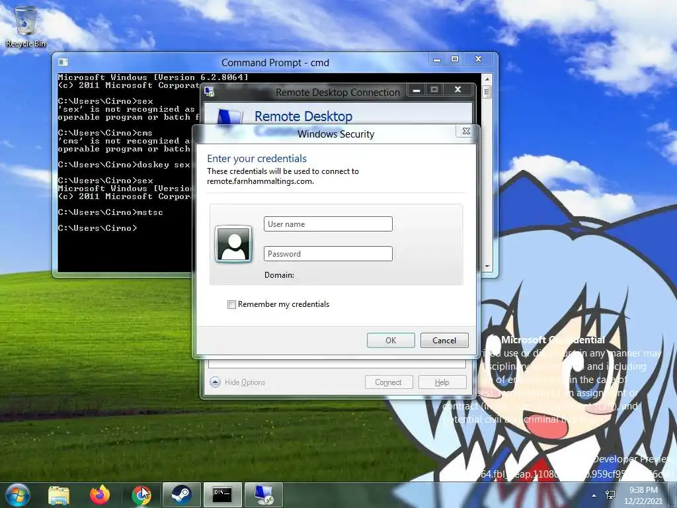Close the Remote Desktop Connection window

458,89
